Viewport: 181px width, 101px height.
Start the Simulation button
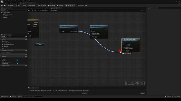pyautogui.click(x=60, y=6)
